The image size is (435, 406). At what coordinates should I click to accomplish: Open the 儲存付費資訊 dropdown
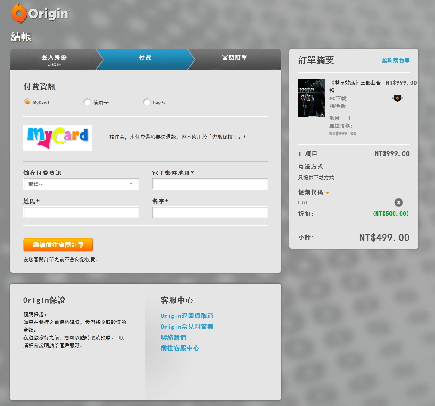[x=81, y=184]
